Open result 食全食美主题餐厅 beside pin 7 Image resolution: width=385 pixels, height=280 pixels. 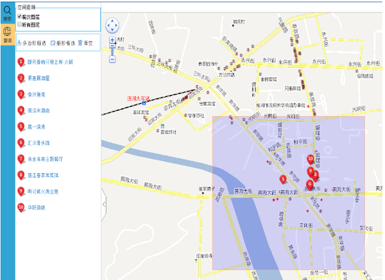pos(45,159)
